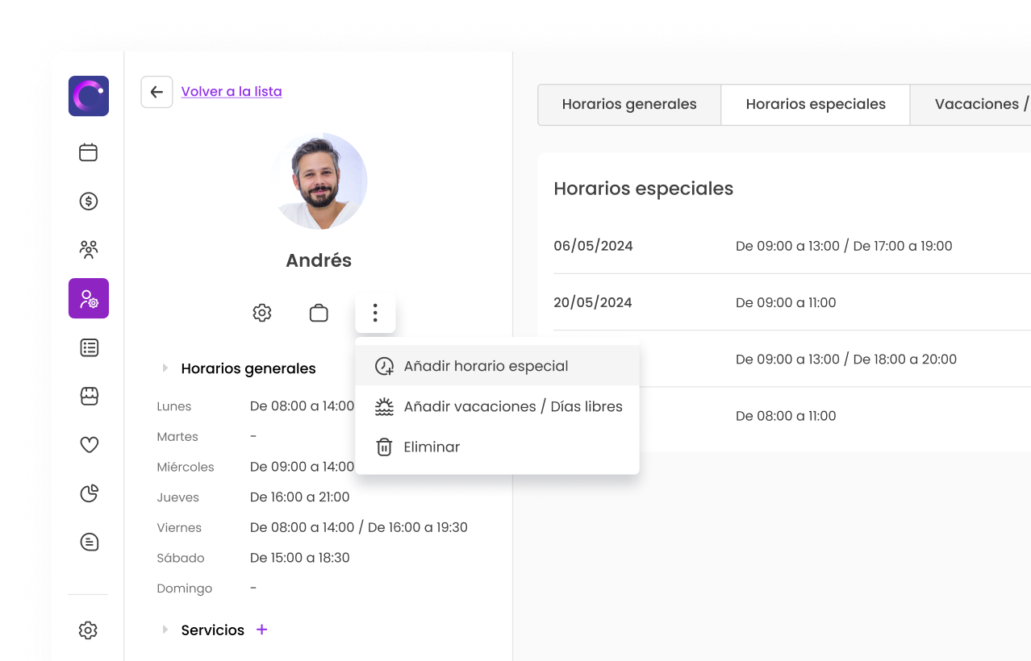Viewport: 1031px width, 661px height.
Task: Open the settings gear at sidebar bottom
Action: click(89, 630)
